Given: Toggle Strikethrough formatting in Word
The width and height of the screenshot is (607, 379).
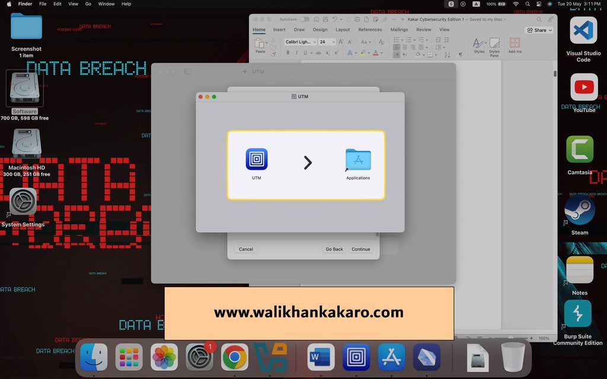Looking at the screenshot, I should 318,53.
